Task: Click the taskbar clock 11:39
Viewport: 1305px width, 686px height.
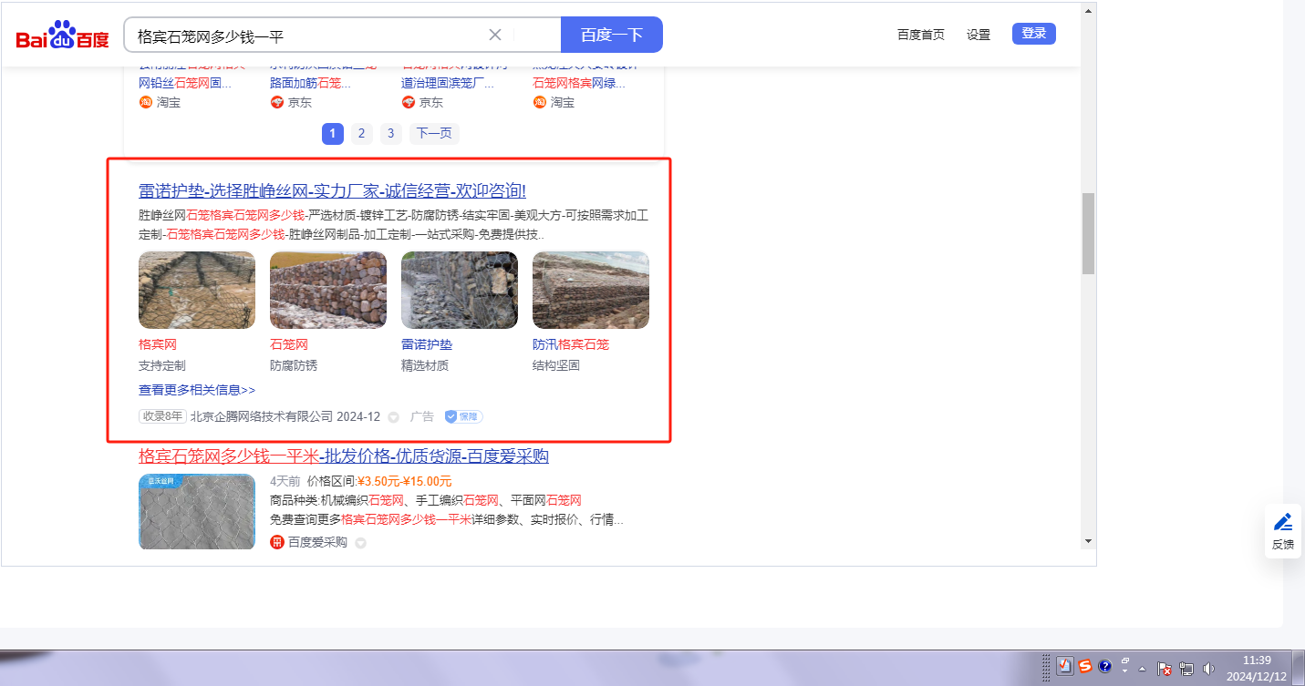Action: (1257, 660)
